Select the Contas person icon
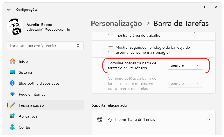Screen dimensions: 224x137 (12, 127)
